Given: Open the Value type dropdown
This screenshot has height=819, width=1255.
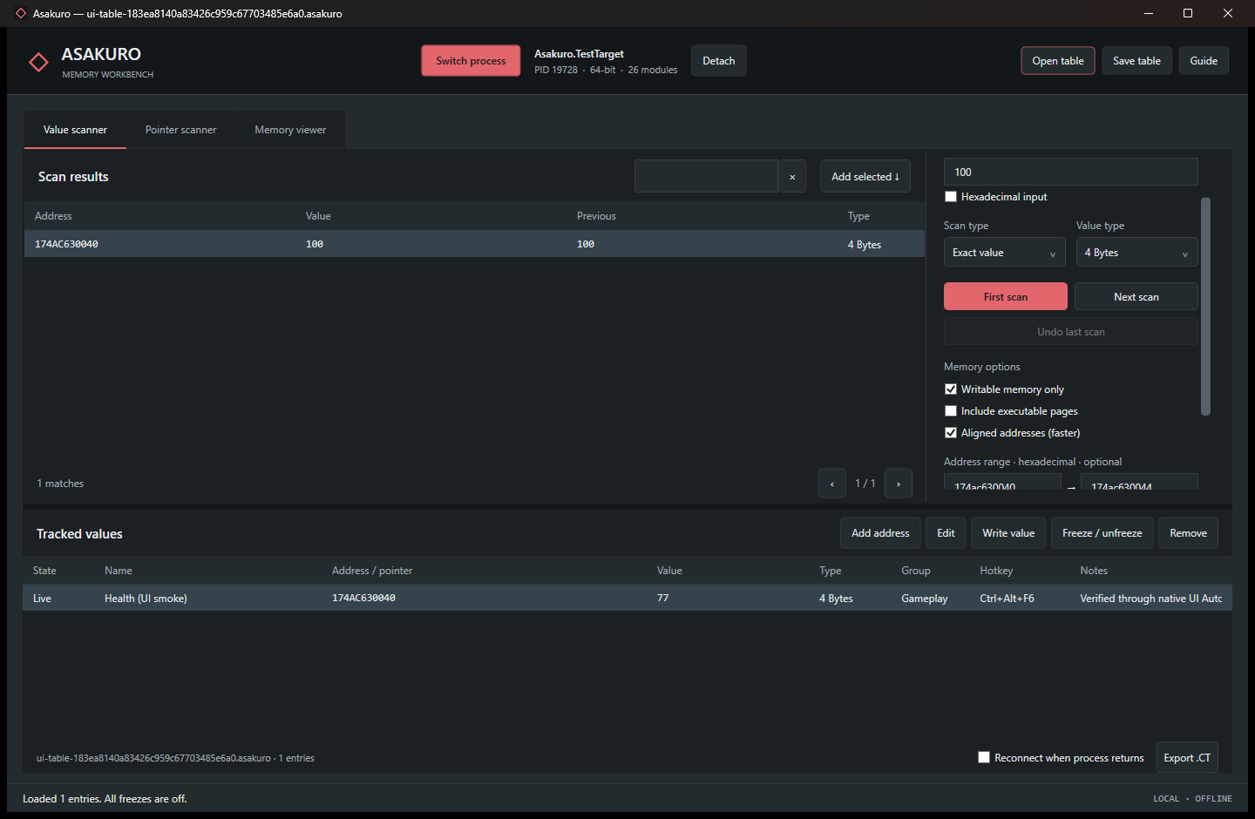Looking at the screenshot, I should click(x=1136, y=253).
